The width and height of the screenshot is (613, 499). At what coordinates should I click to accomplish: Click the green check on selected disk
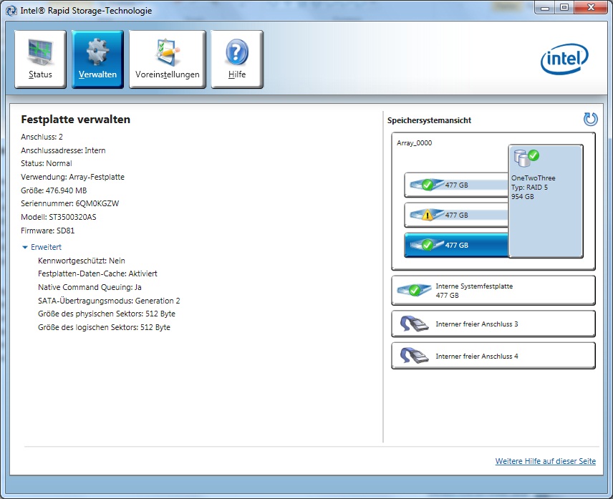click(428, 245)
